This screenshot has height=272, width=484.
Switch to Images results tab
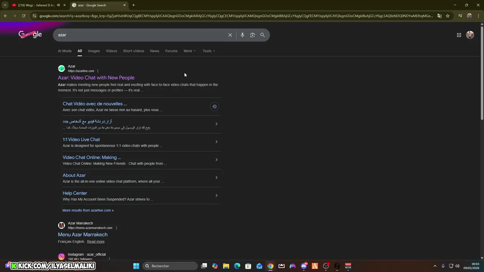tap(94, 51)
